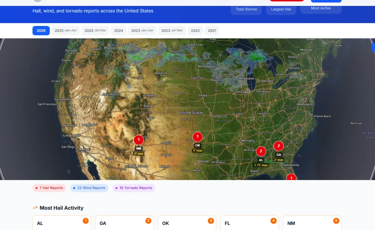
Task: Open the 2021 year tab
Action: [x=212, y=31]
